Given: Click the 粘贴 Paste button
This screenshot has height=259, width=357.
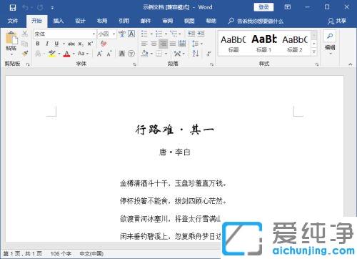Looking at the screenshot, I should tap(11, 41).
